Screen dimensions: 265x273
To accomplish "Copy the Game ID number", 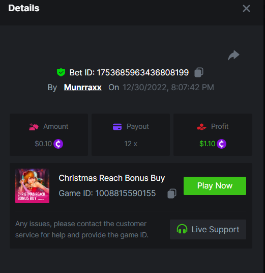I will coord(172,194).
